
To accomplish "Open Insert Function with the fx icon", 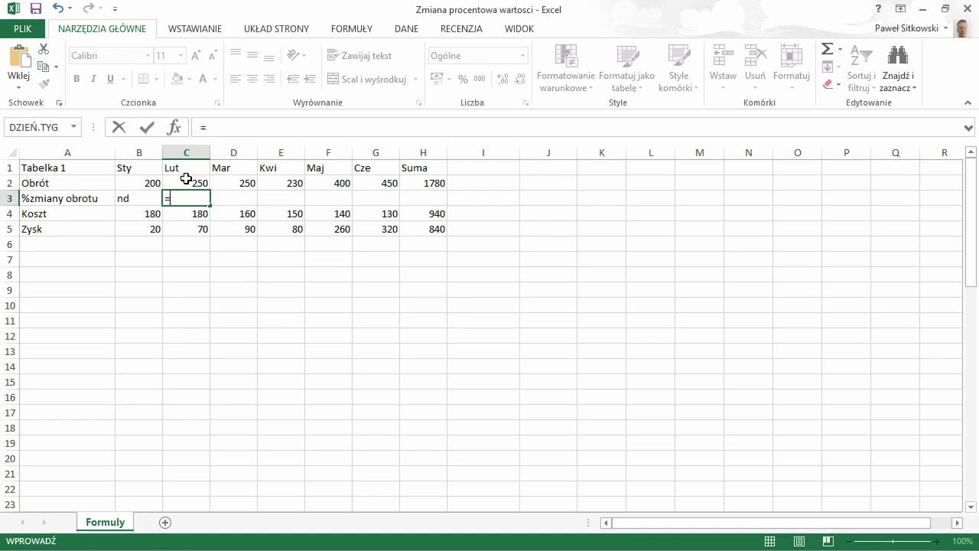I will click(174, 127).
